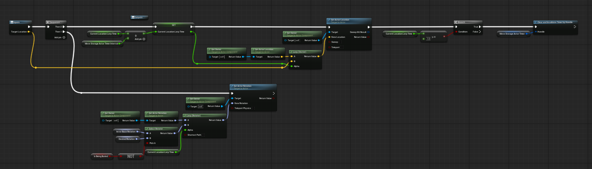Click the Set Actor Location function icon
592x169 pixels.
click(329, 20)
